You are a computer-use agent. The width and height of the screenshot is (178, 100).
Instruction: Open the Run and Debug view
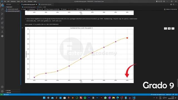point(2,18)
